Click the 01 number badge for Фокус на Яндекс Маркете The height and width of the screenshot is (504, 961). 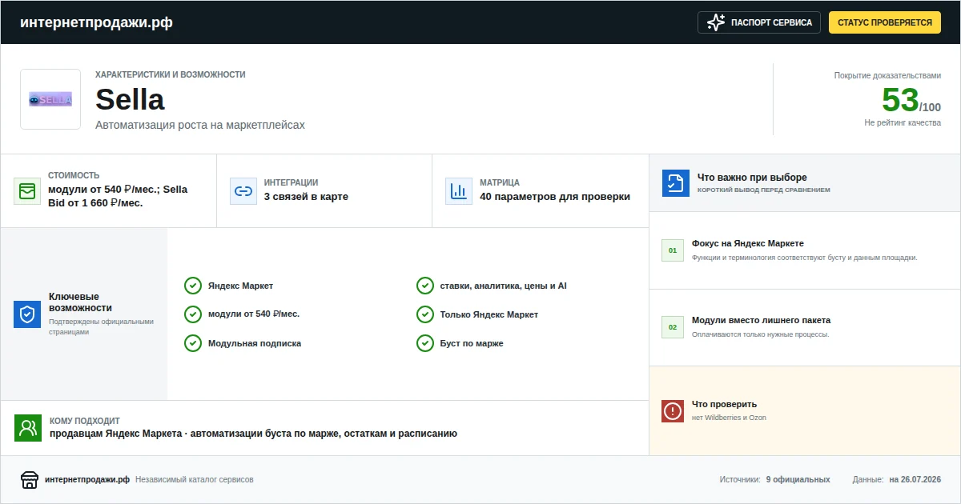(673, 250)
